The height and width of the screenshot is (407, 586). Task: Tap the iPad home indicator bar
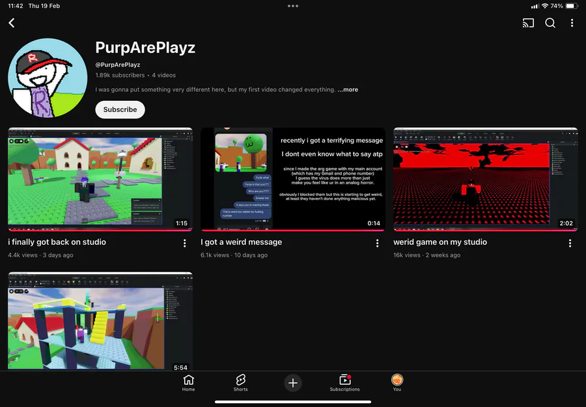coord(293,402)
